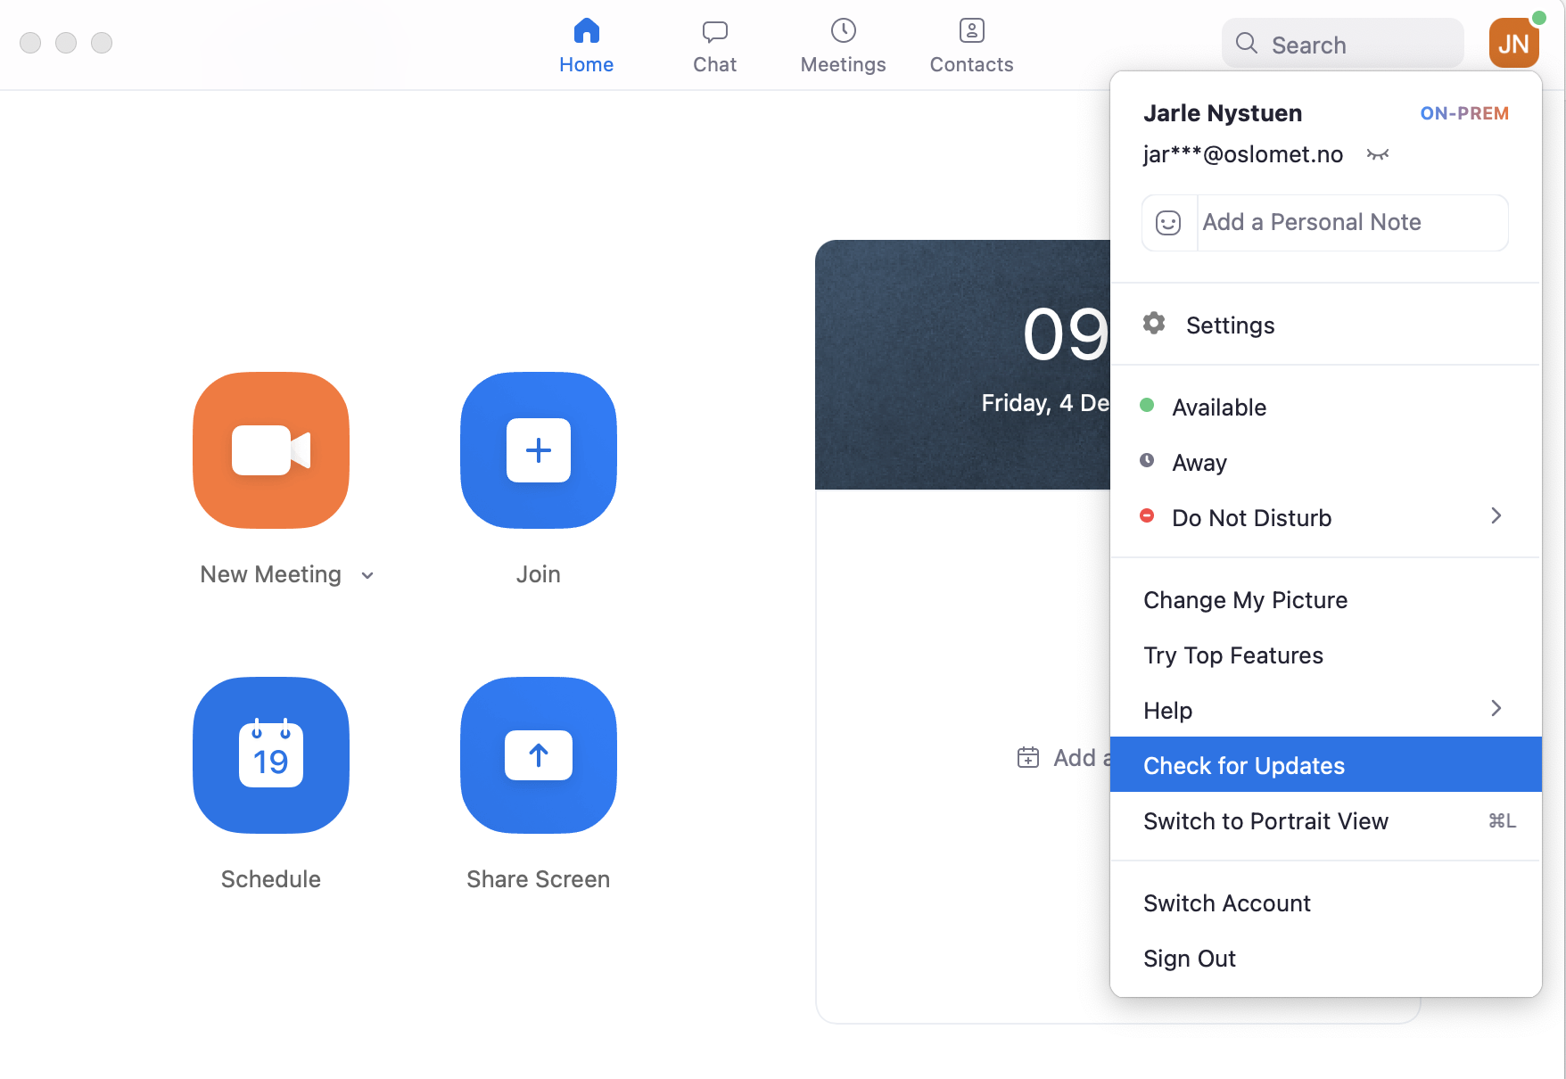This screenshot has height=1079, width=1566.
Task: Click the Jarle Nystuen name
Action: [1223, 113]
